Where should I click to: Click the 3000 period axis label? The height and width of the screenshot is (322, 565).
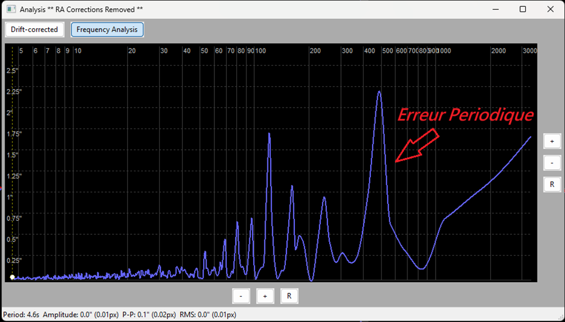pos(530,51)
